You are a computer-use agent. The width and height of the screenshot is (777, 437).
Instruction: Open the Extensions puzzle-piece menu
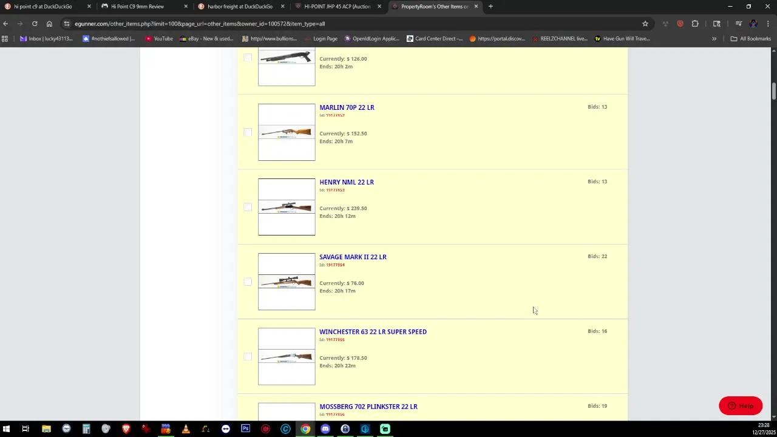[x=695, y=24]
